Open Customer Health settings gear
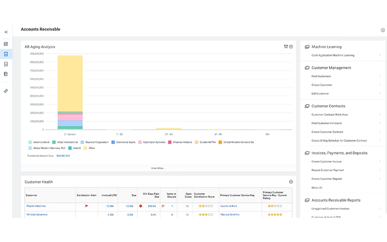This screenshot has height=242, width=387. pos(291,182)
